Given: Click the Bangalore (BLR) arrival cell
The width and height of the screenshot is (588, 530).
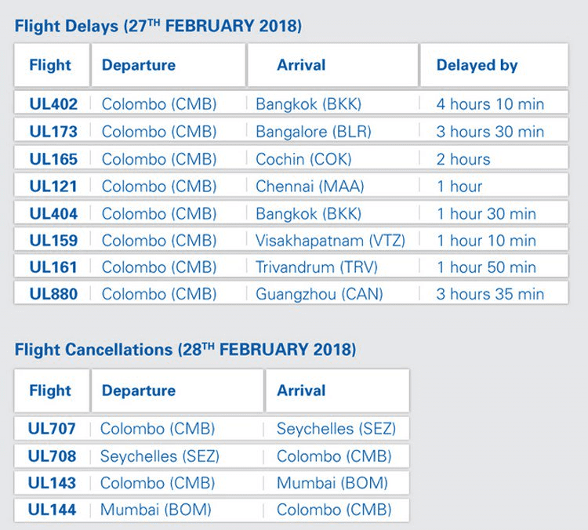Looking at the screenshot, I should [314, 132].
